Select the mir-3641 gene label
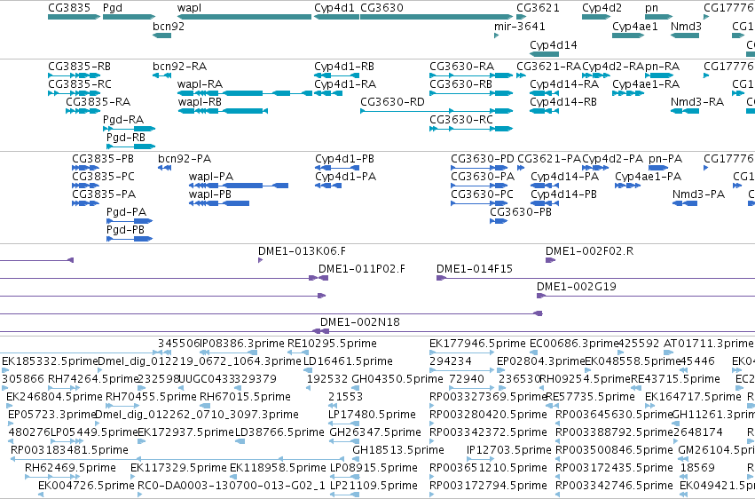 pyautogui.click(x=520, y=26)
